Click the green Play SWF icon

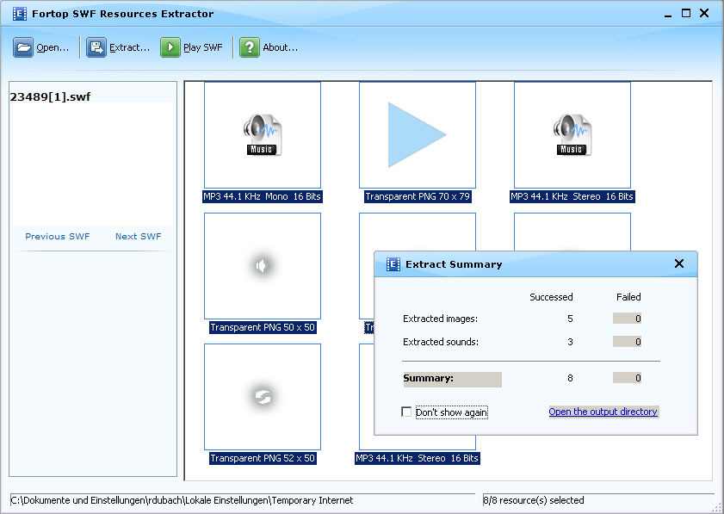(170, 47)
